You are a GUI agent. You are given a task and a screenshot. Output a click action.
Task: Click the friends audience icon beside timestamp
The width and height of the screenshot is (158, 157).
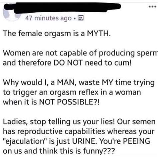(81, 18)
